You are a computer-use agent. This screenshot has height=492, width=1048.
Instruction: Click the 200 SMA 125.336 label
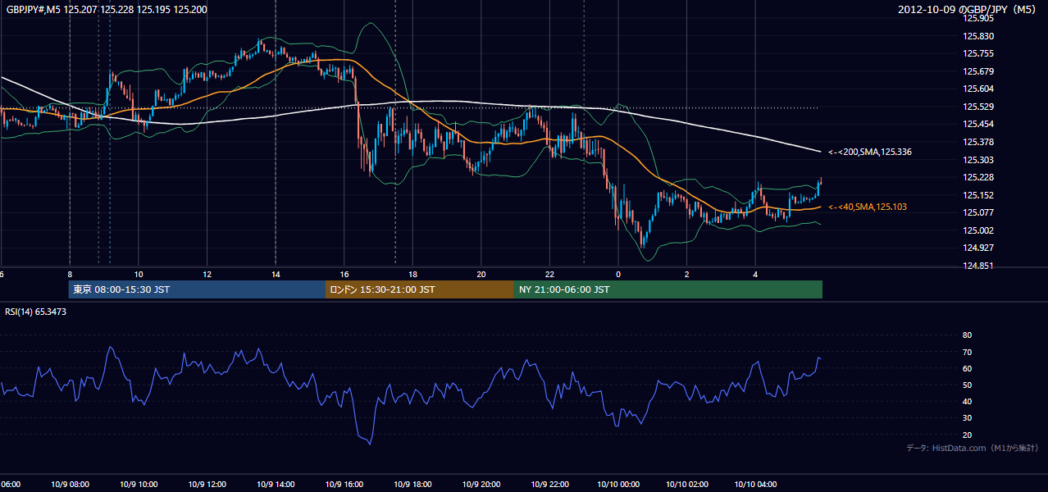[x=870, y=152]
